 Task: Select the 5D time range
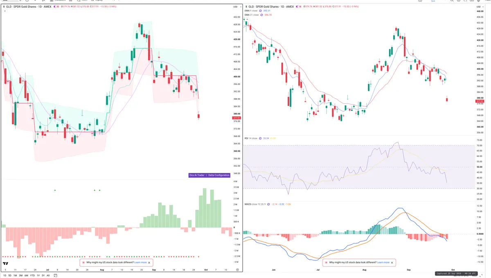click(10, 276)
